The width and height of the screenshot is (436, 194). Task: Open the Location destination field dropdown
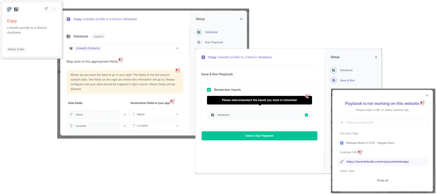pyautogui.click(x=156, y=126)
